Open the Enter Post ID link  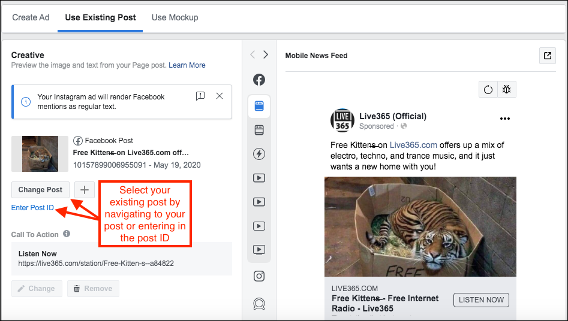click(32, 208)
